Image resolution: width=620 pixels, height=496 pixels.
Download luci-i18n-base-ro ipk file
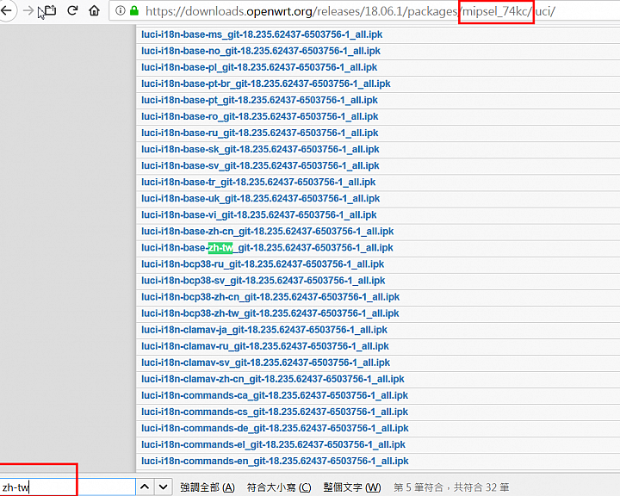tap(260, 117)
